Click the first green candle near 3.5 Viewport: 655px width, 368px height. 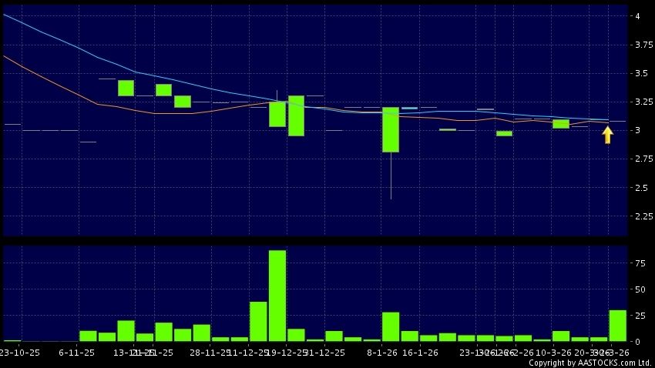click(126, 88)
